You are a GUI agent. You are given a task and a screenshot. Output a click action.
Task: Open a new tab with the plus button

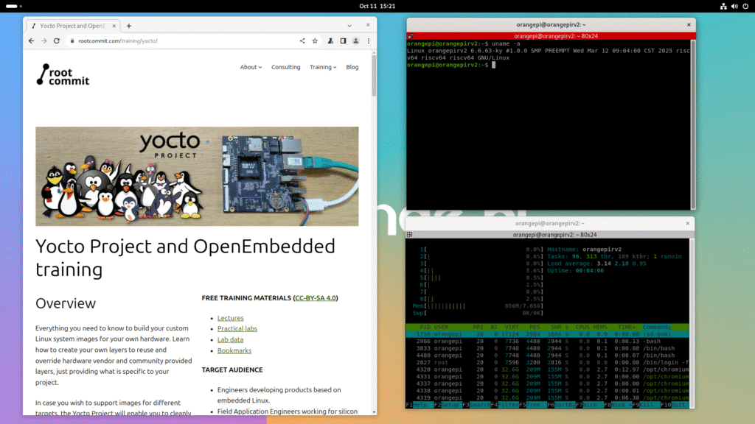128,24
